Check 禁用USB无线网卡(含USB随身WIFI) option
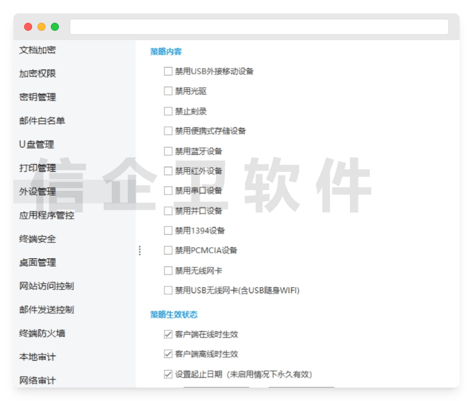Image resolution: width=473 pixels, height=401 pixels. pyautogui.click(x=168, y=291)
